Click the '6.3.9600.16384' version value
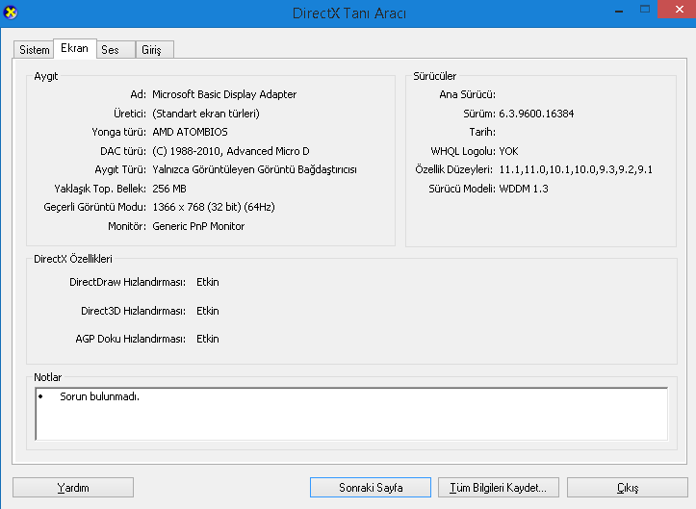 click(536, 114)
